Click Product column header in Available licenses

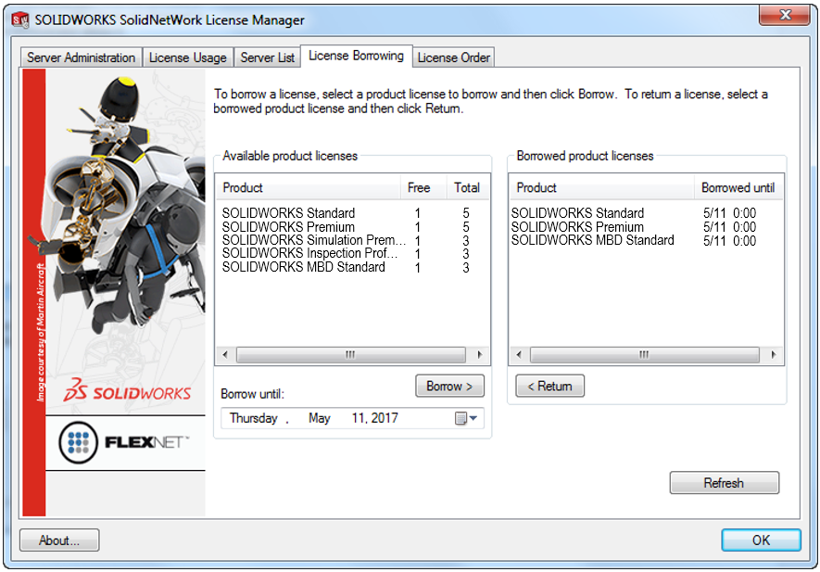coord(309,187)
